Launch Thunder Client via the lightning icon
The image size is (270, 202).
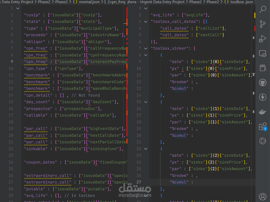coord(262,97)
